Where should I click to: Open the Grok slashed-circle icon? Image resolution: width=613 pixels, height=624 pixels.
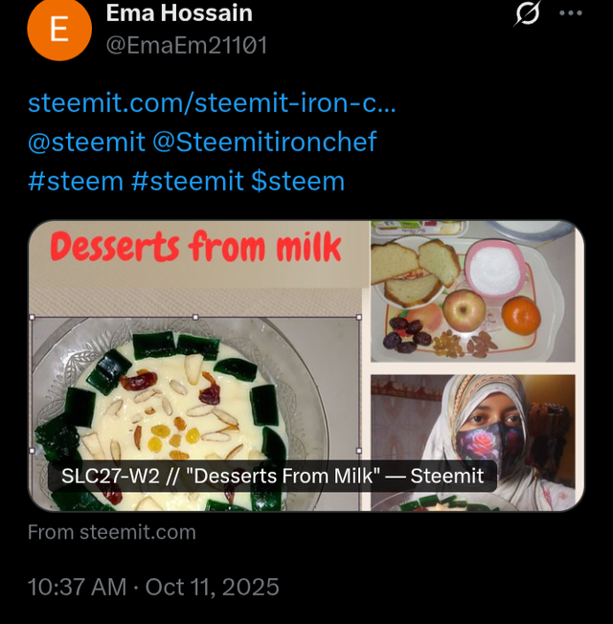coord(527,13)
